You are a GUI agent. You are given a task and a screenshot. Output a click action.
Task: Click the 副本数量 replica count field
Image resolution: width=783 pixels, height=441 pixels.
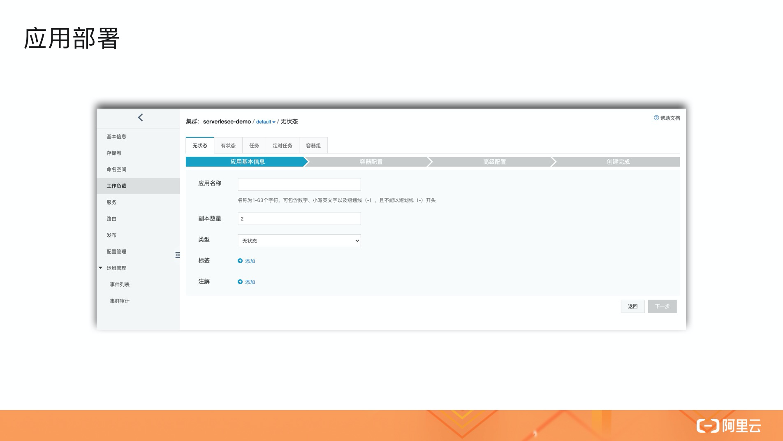coord(299,218)
